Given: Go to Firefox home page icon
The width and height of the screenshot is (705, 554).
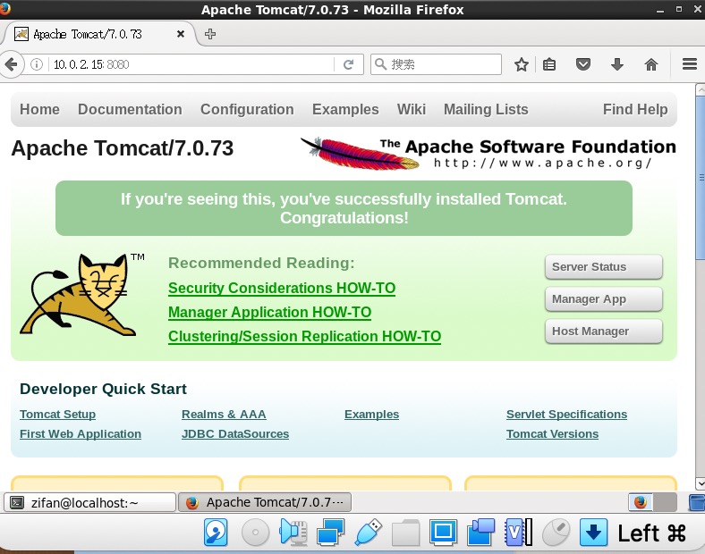Looking at the screenshot, I should coord(651,64).
